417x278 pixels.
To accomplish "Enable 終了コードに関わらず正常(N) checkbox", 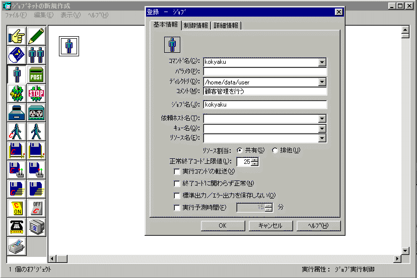I will coord(177,183).
